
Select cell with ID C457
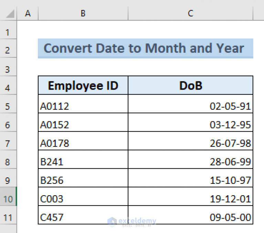[x=83, y=215]
